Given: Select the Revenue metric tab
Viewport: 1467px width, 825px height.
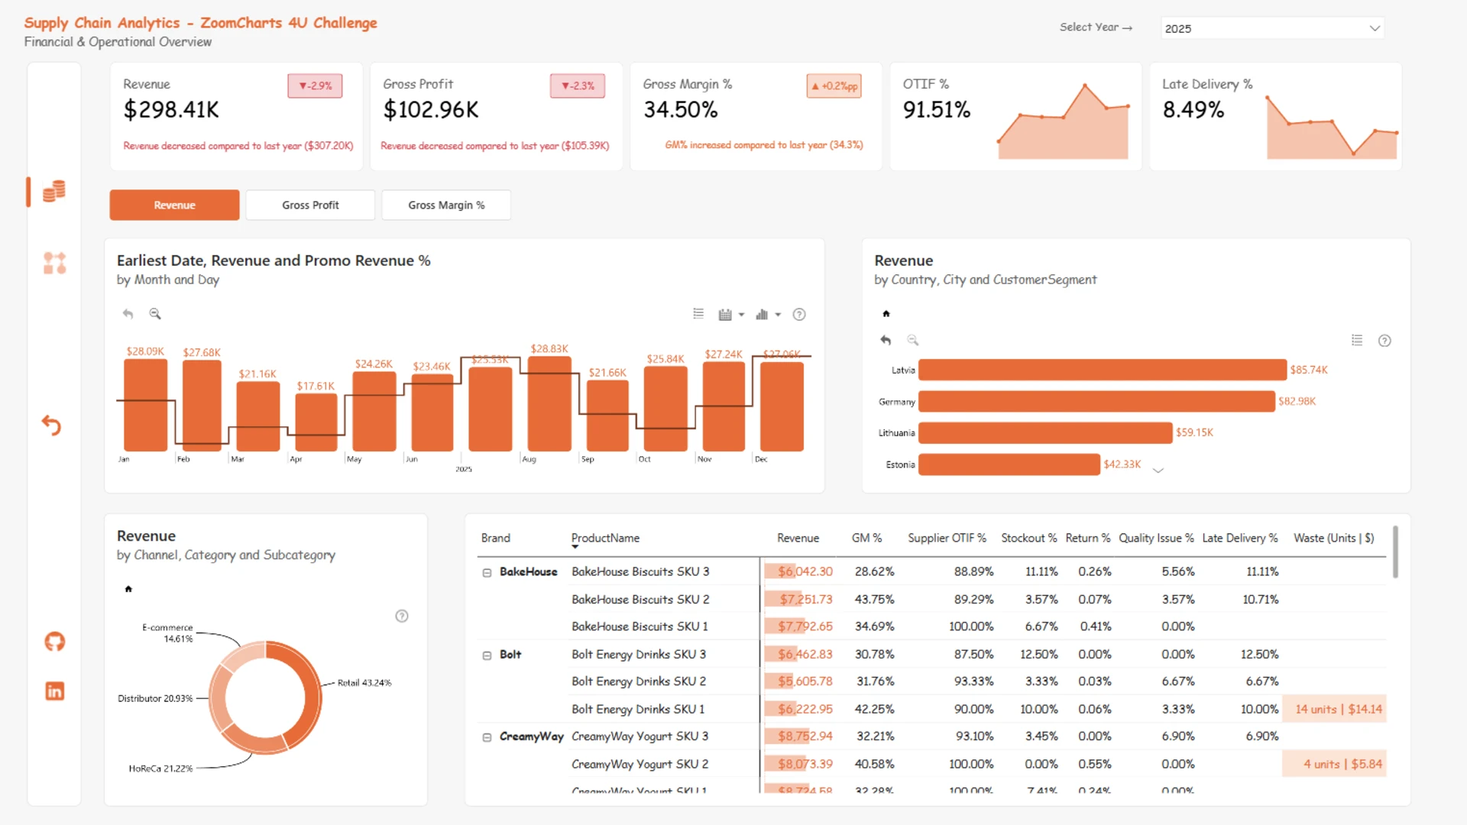Looking at the screenshot, I should [x=174, y=205].
